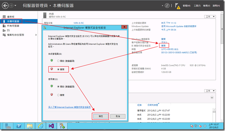The width and height of the screenshot is (225, 131).
Task: Sort events by 日期和時間 column
Action: (153, 105)
